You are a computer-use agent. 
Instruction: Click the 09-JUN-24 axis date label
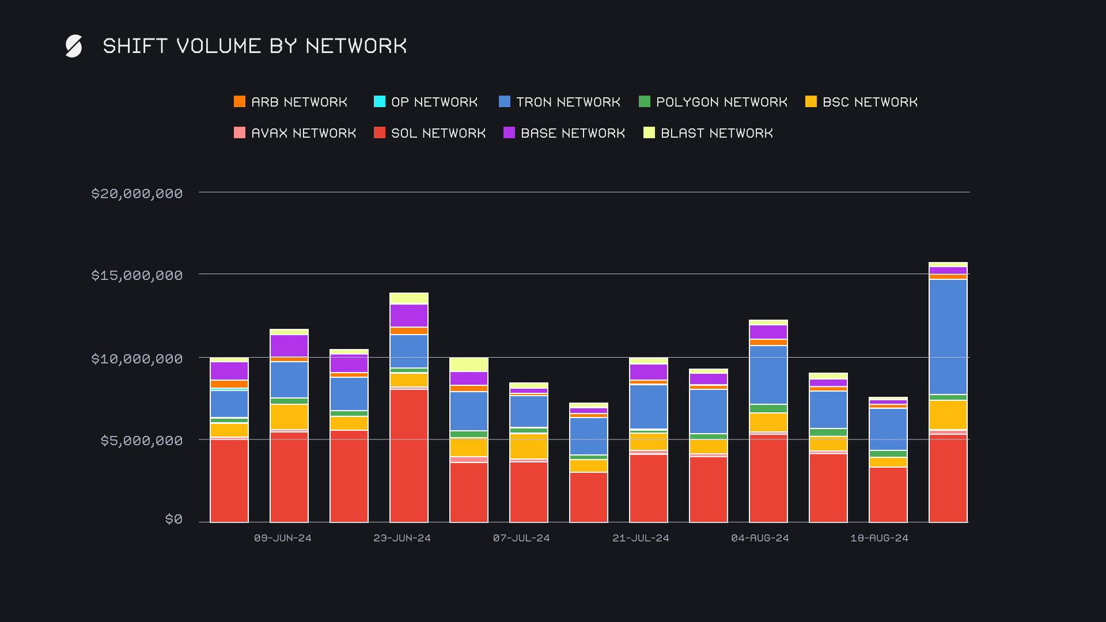tap(283, 538)
